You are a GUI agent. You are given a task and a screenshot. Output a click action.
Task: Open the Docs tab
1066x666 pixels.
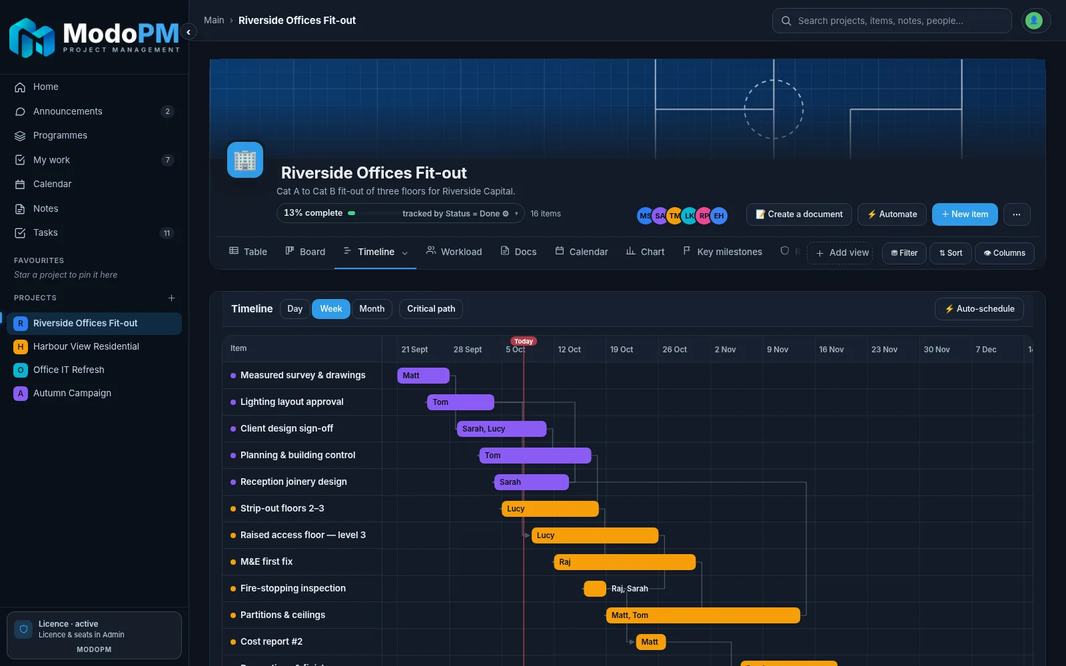pos(518,252)
